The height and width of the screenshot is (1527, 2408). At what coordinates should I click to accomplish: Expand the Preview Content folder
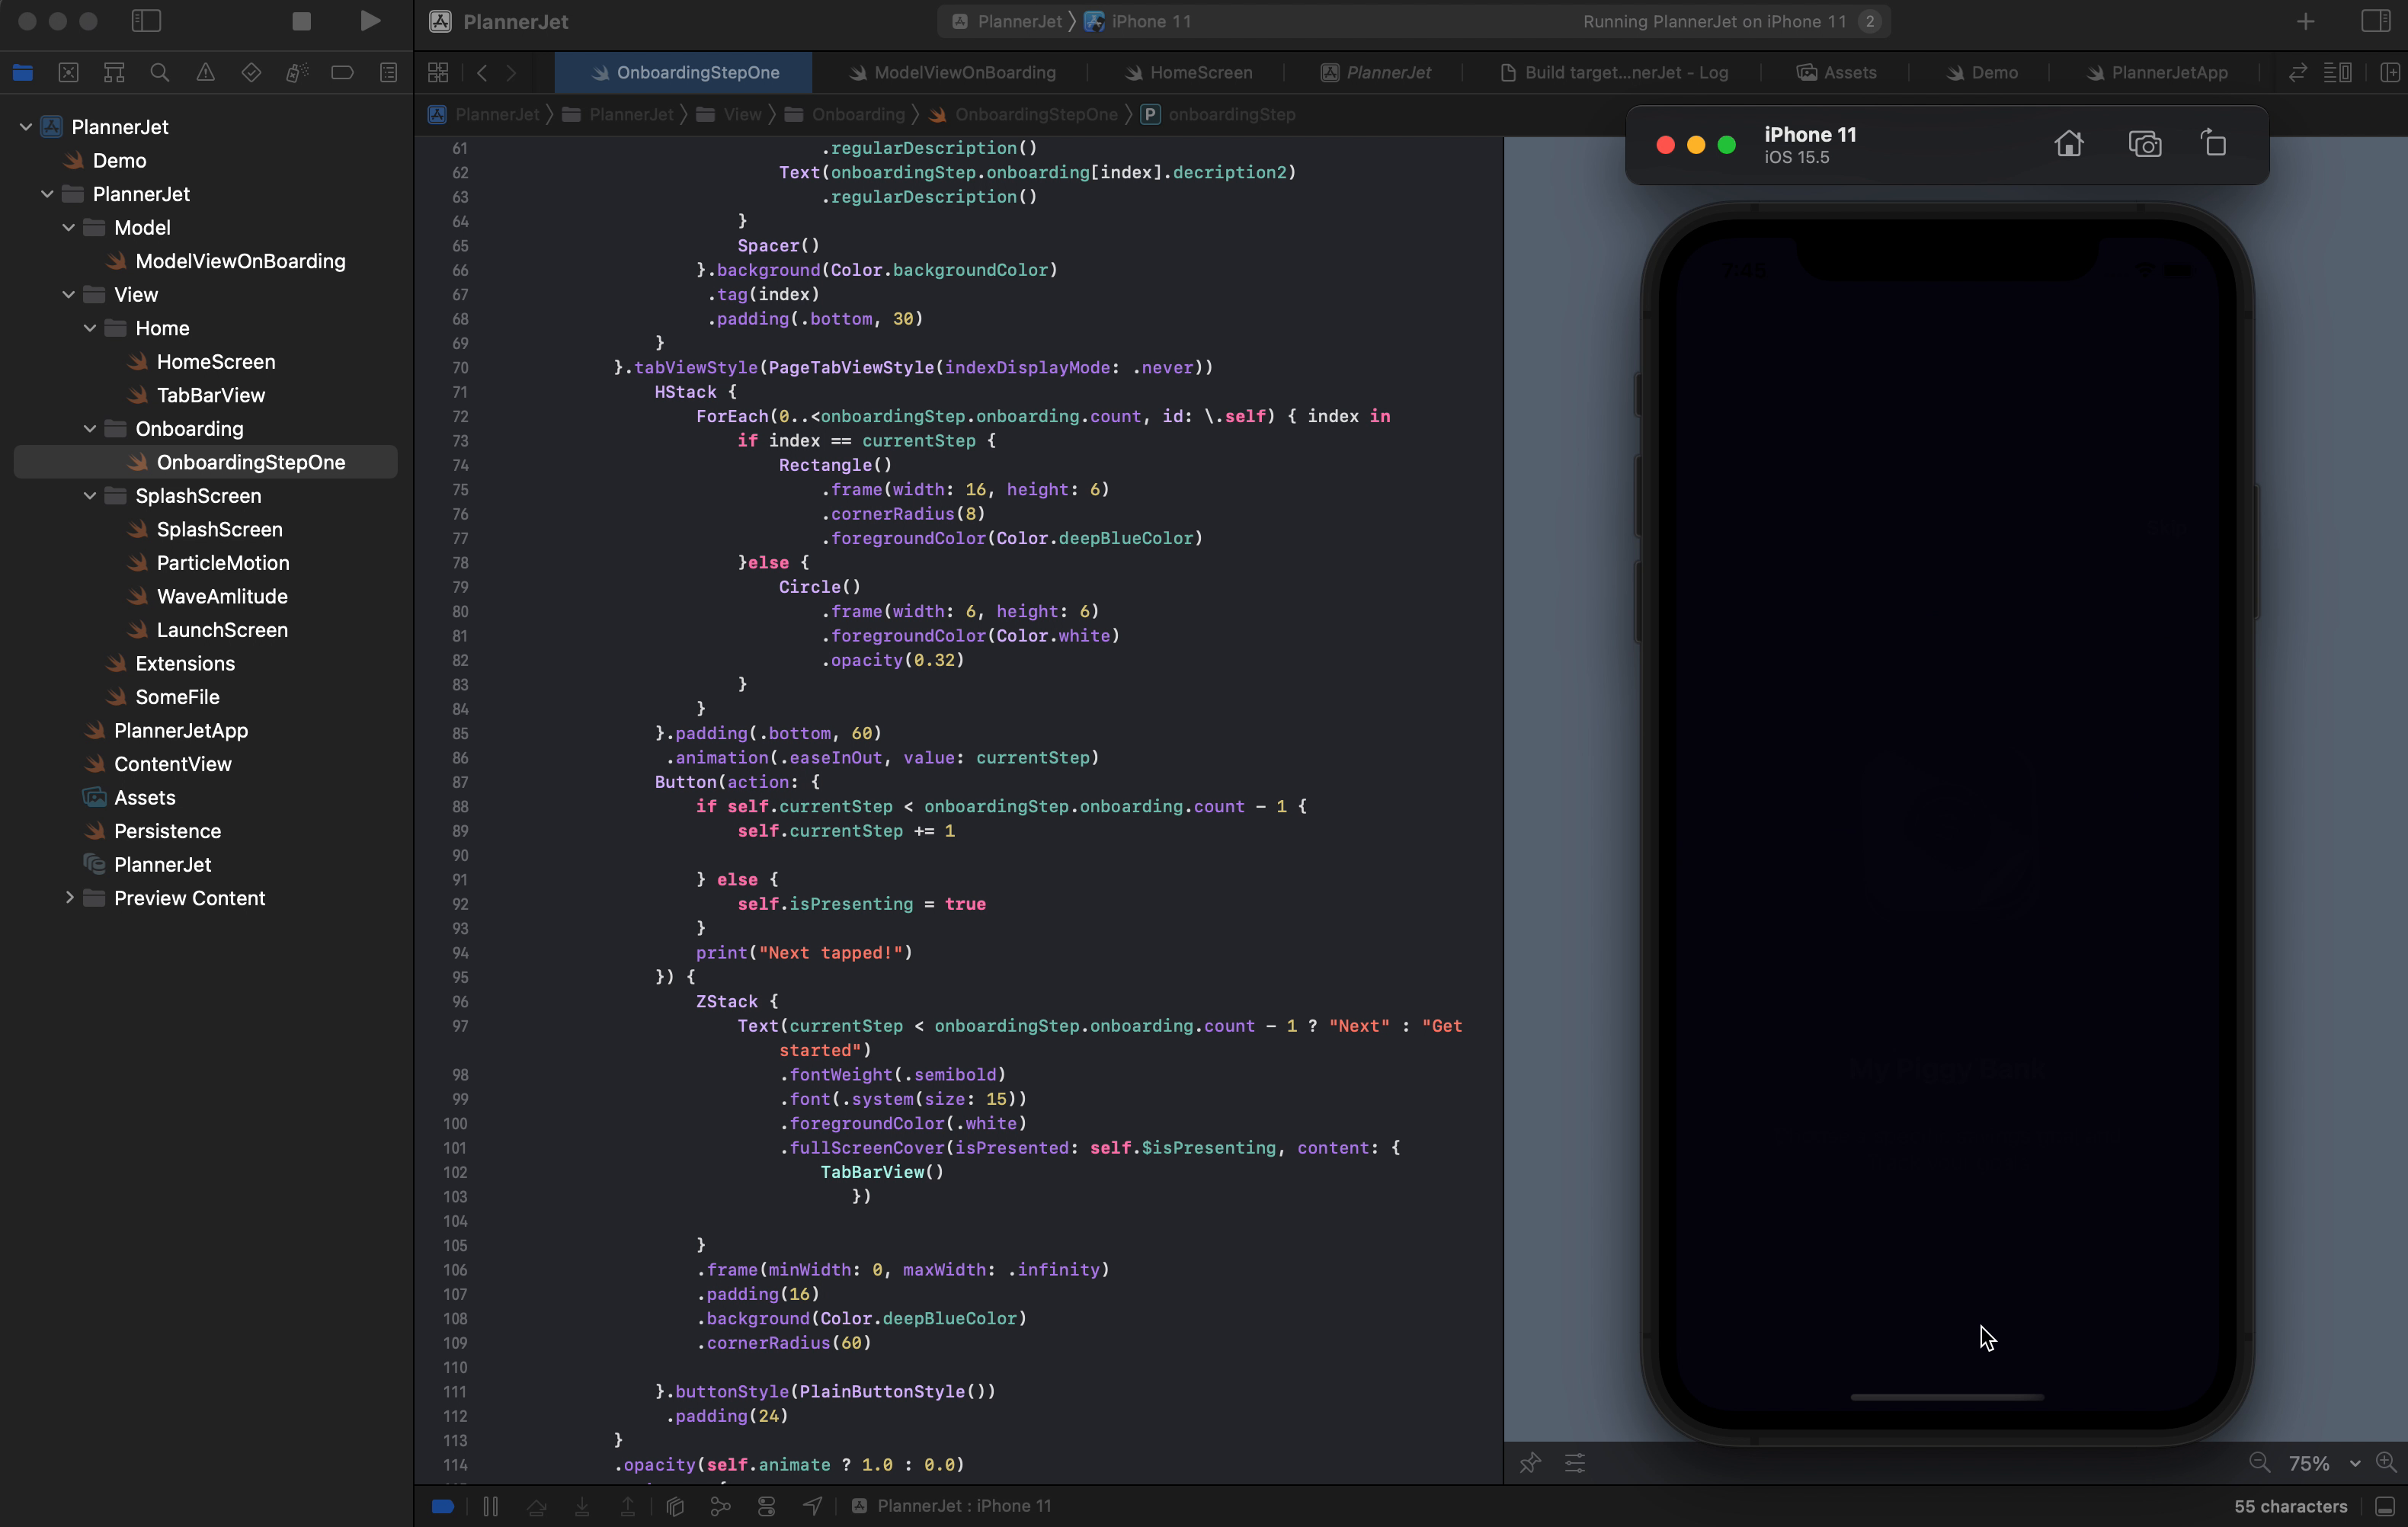click(68, 898)
